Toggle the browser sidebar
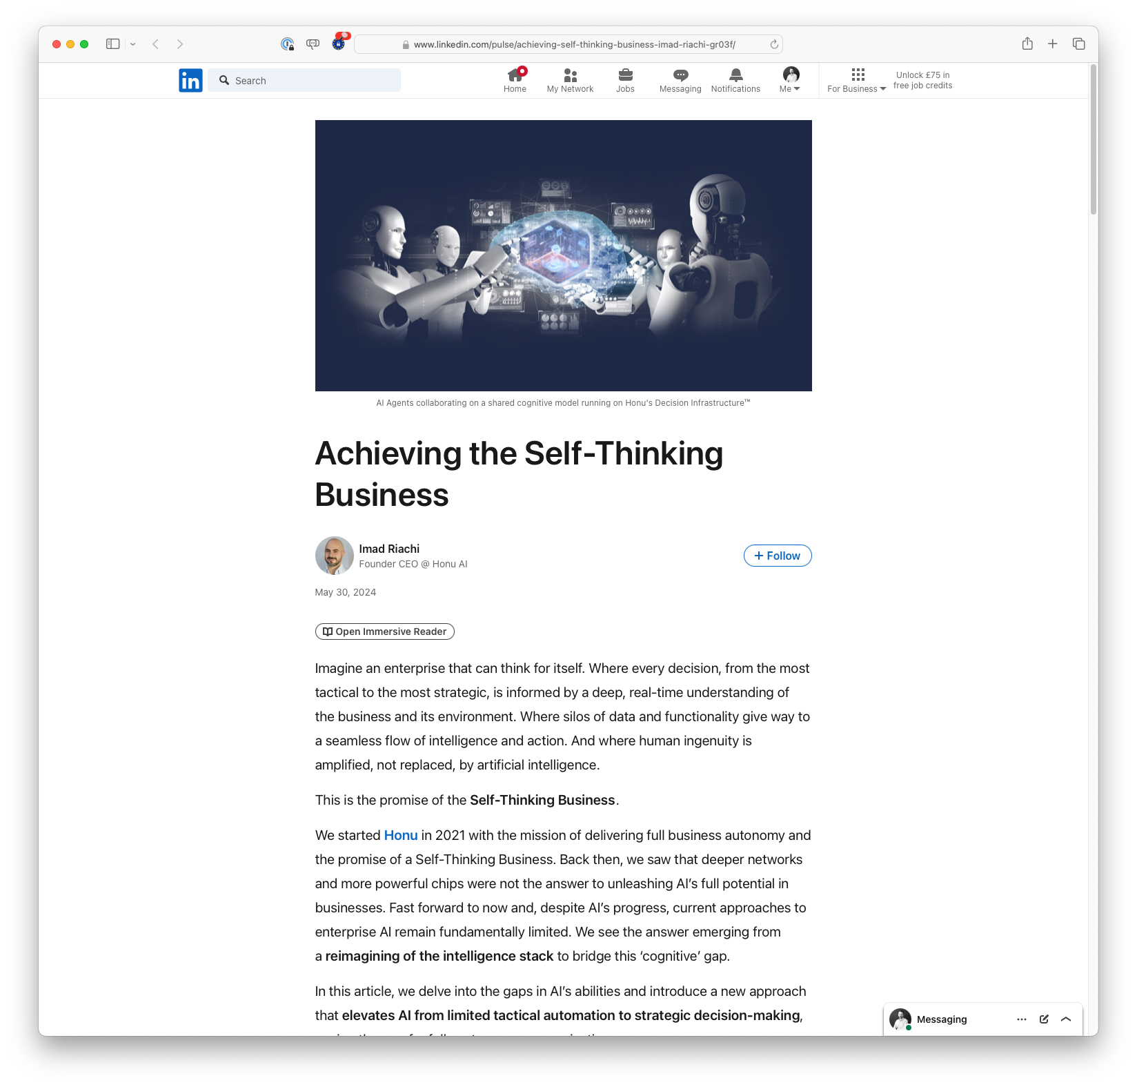 [x=112, y=43]
